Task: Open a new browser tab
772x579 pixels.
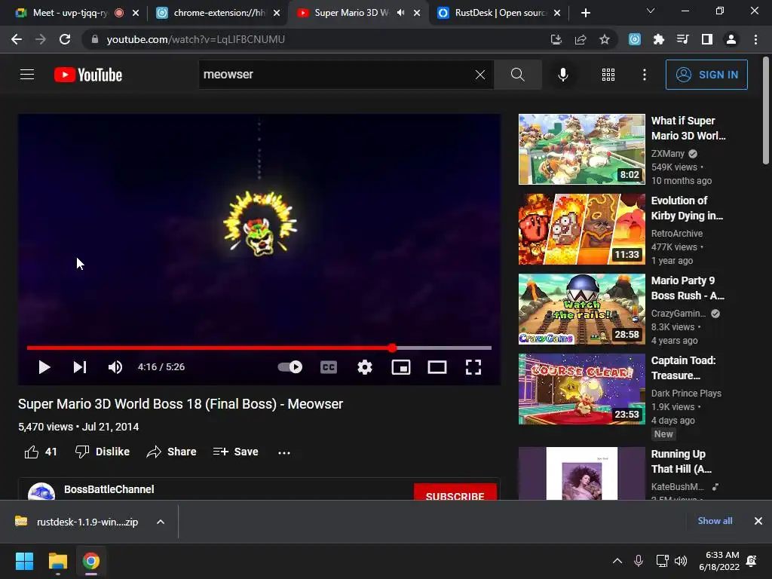Action: coord(585,13)
